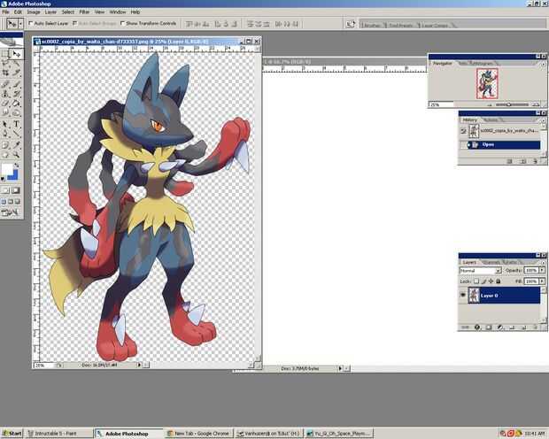The image size is (549, 439).
Task: Choose Full Screen mode with menu bar
Action: (11, 202)
